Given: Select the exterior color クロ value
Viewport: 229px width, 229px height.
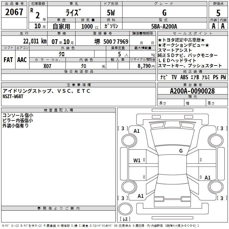Looking at the screenshot, I should pos(62,54).
